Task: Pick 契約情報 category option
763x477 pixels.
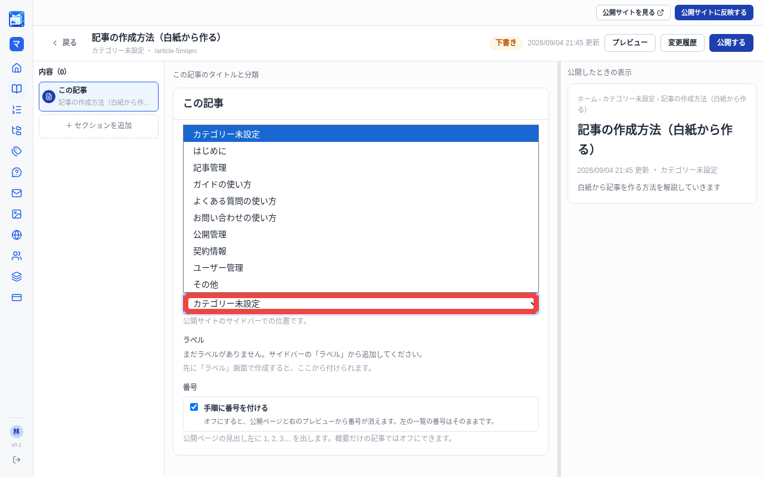Action: point(361,251)
